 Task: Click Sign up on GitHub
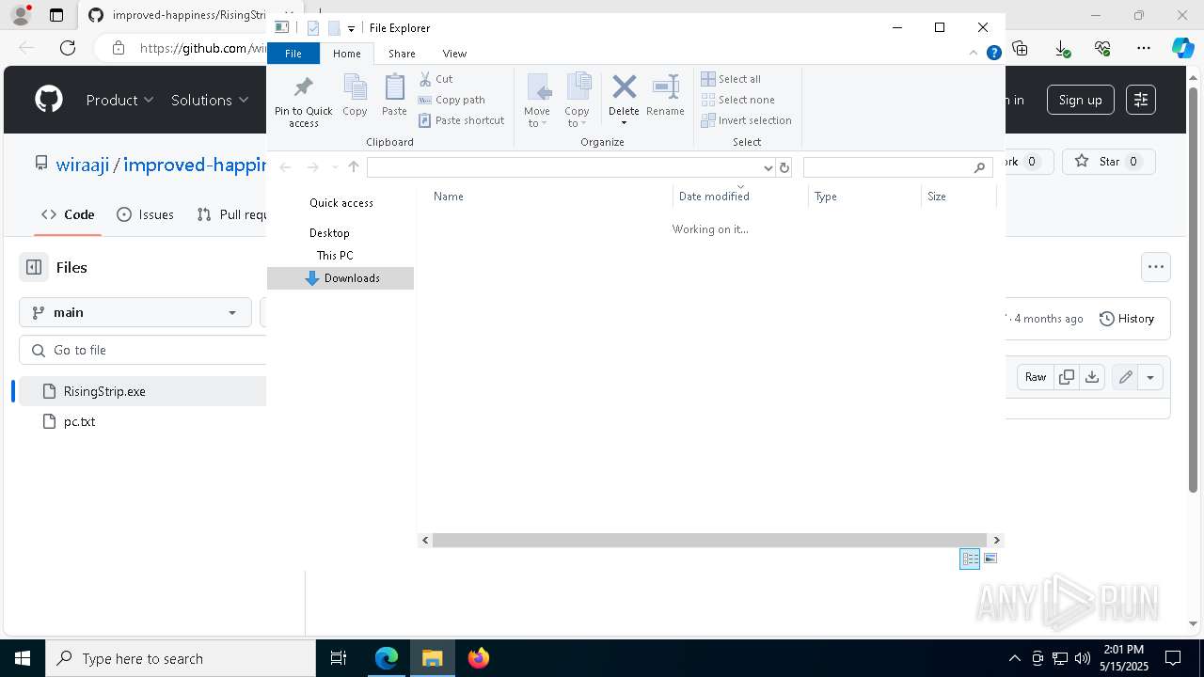point(1080,100)
